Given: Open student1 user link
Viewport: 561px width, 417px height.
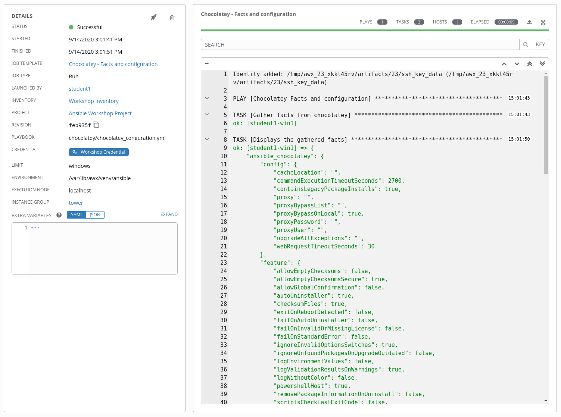Looking at the screenshot, I should (x=80, y=89).
